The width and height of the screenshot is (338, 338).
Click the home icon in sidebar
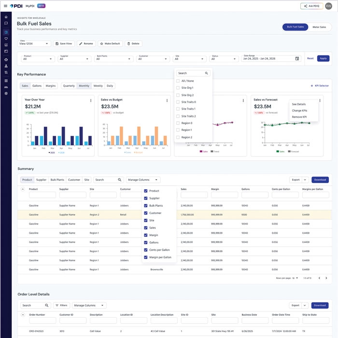tap(6, 17)
